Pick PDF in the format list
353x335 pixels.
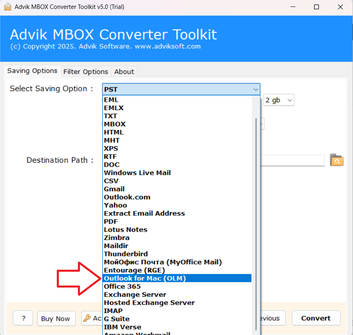coord(177,221)
